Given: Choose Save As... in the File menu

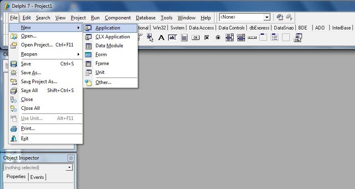Looking at the screenshot, I should (45, 73).
